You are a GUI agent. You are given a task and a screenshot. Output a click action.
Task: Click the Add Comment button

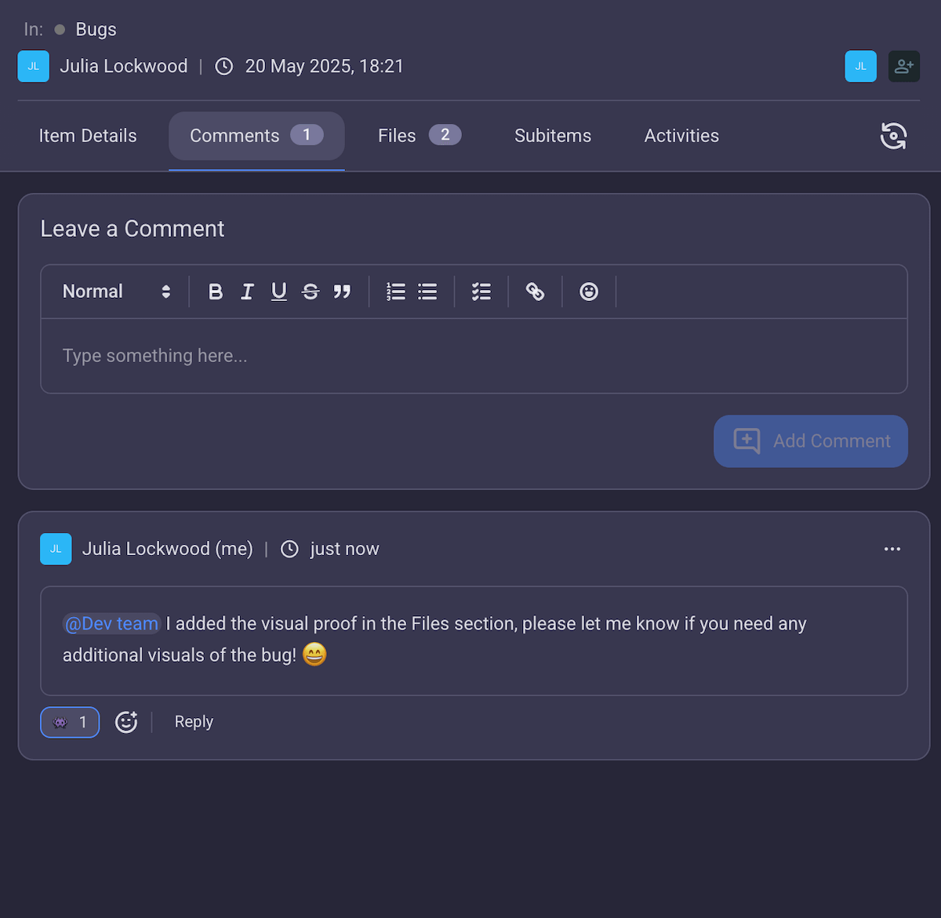tap(810, 441)
